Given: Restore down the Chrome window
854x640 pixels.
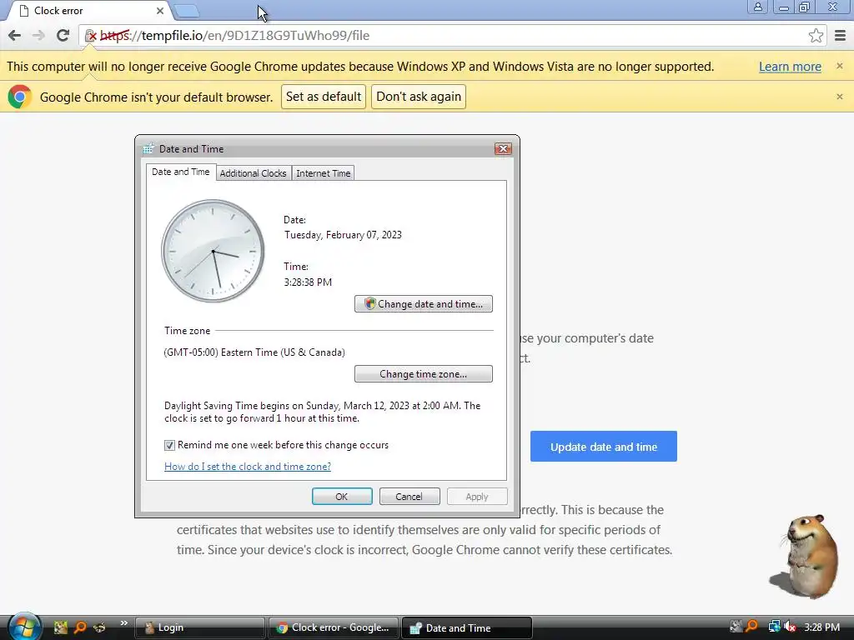Looking at the screenshot, I should (804, 7).
